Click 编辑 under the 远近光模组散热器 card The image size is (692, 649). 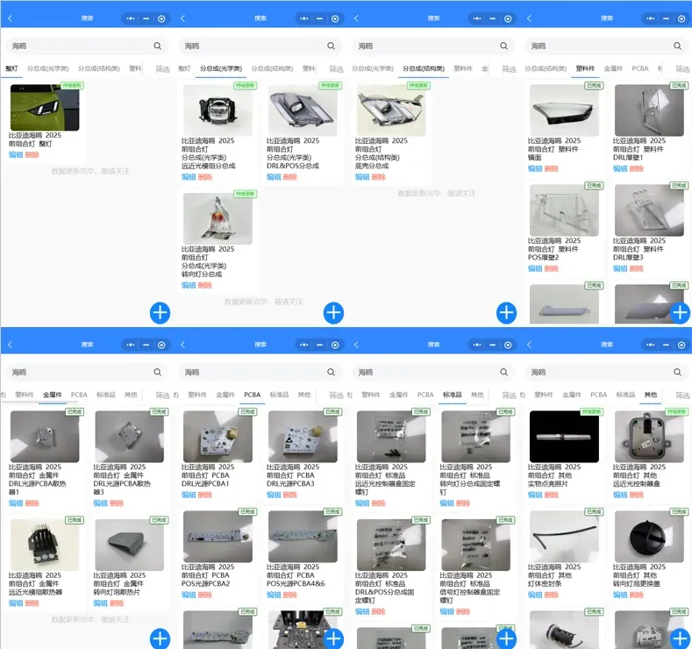click(x=16, y=603)
